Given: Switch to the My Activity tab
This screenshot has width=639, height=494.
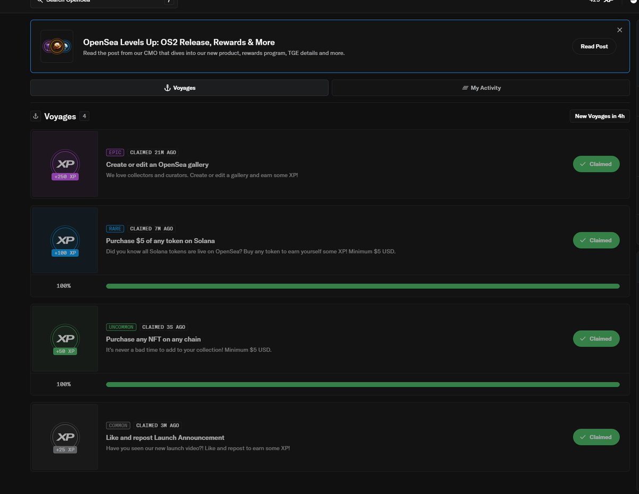Looking at the screenshot, I should [481, 88].
